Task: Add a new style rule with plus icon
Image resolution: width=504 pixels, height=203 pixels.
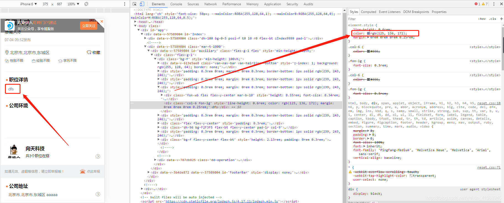Action: tap(501, 19)
